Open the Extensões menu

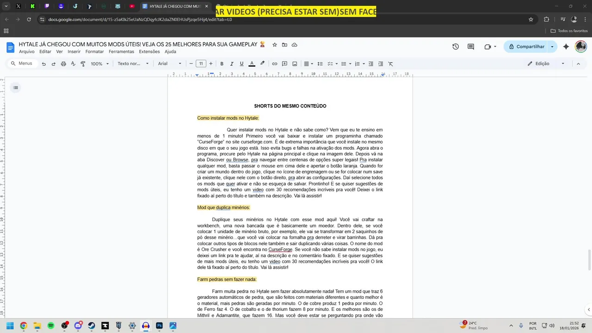(149, 52)
